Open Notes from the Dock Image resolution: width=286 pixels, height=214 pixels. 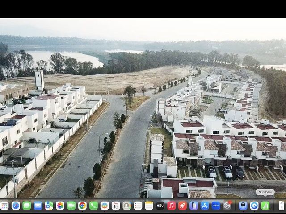click(149, 206)
